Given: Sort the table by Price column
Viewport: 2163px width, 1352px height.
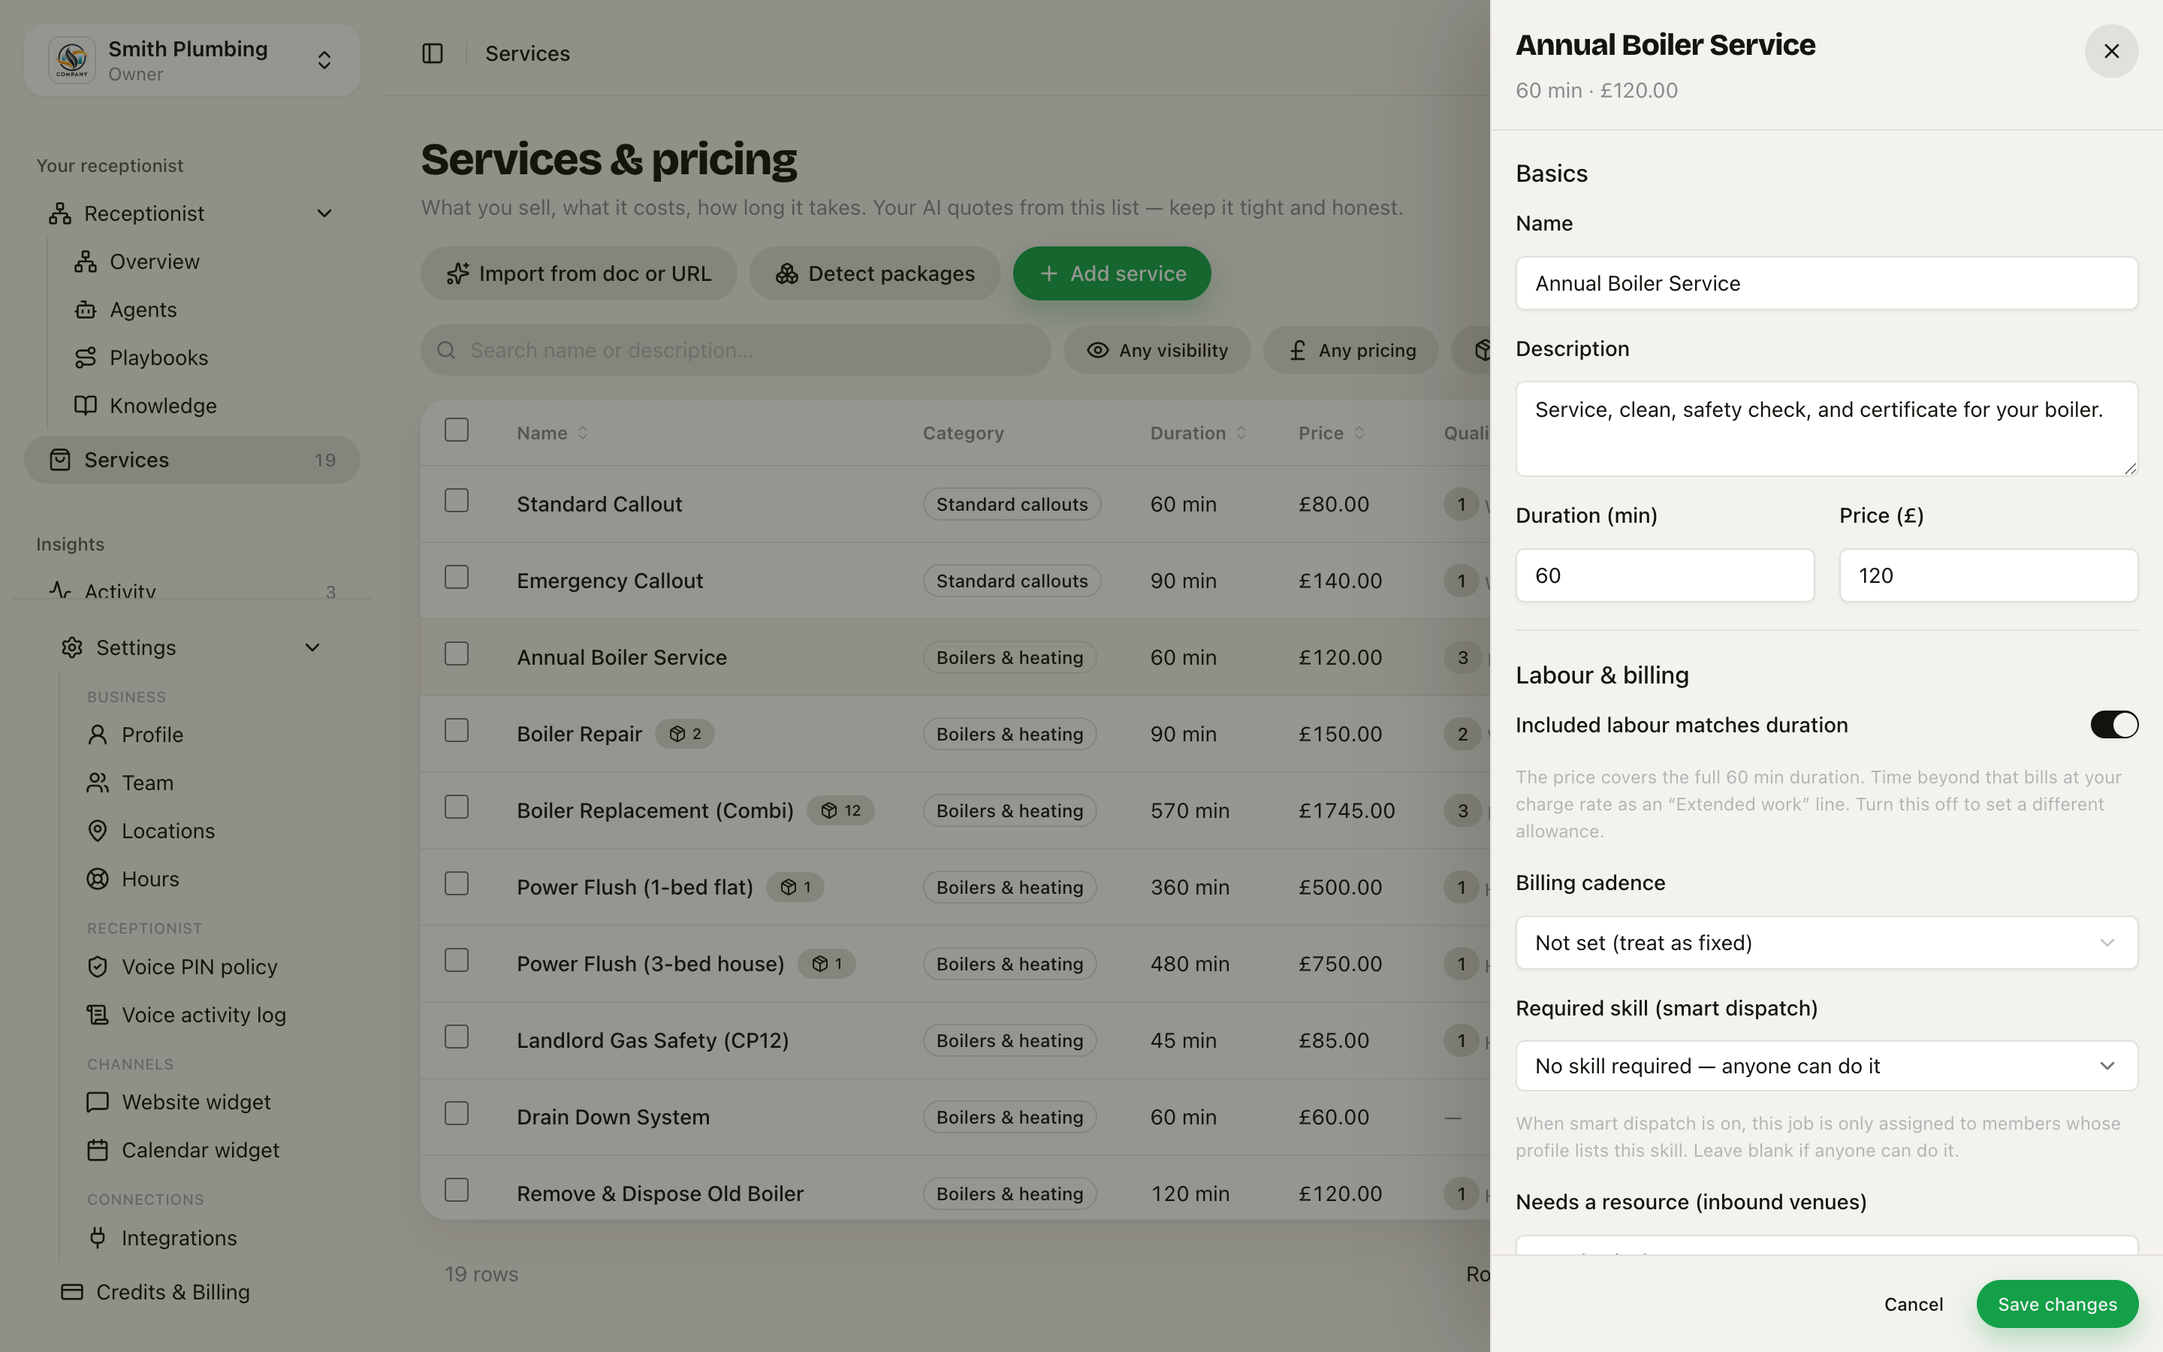Looking at the screenshot, I should (1332, 433).
